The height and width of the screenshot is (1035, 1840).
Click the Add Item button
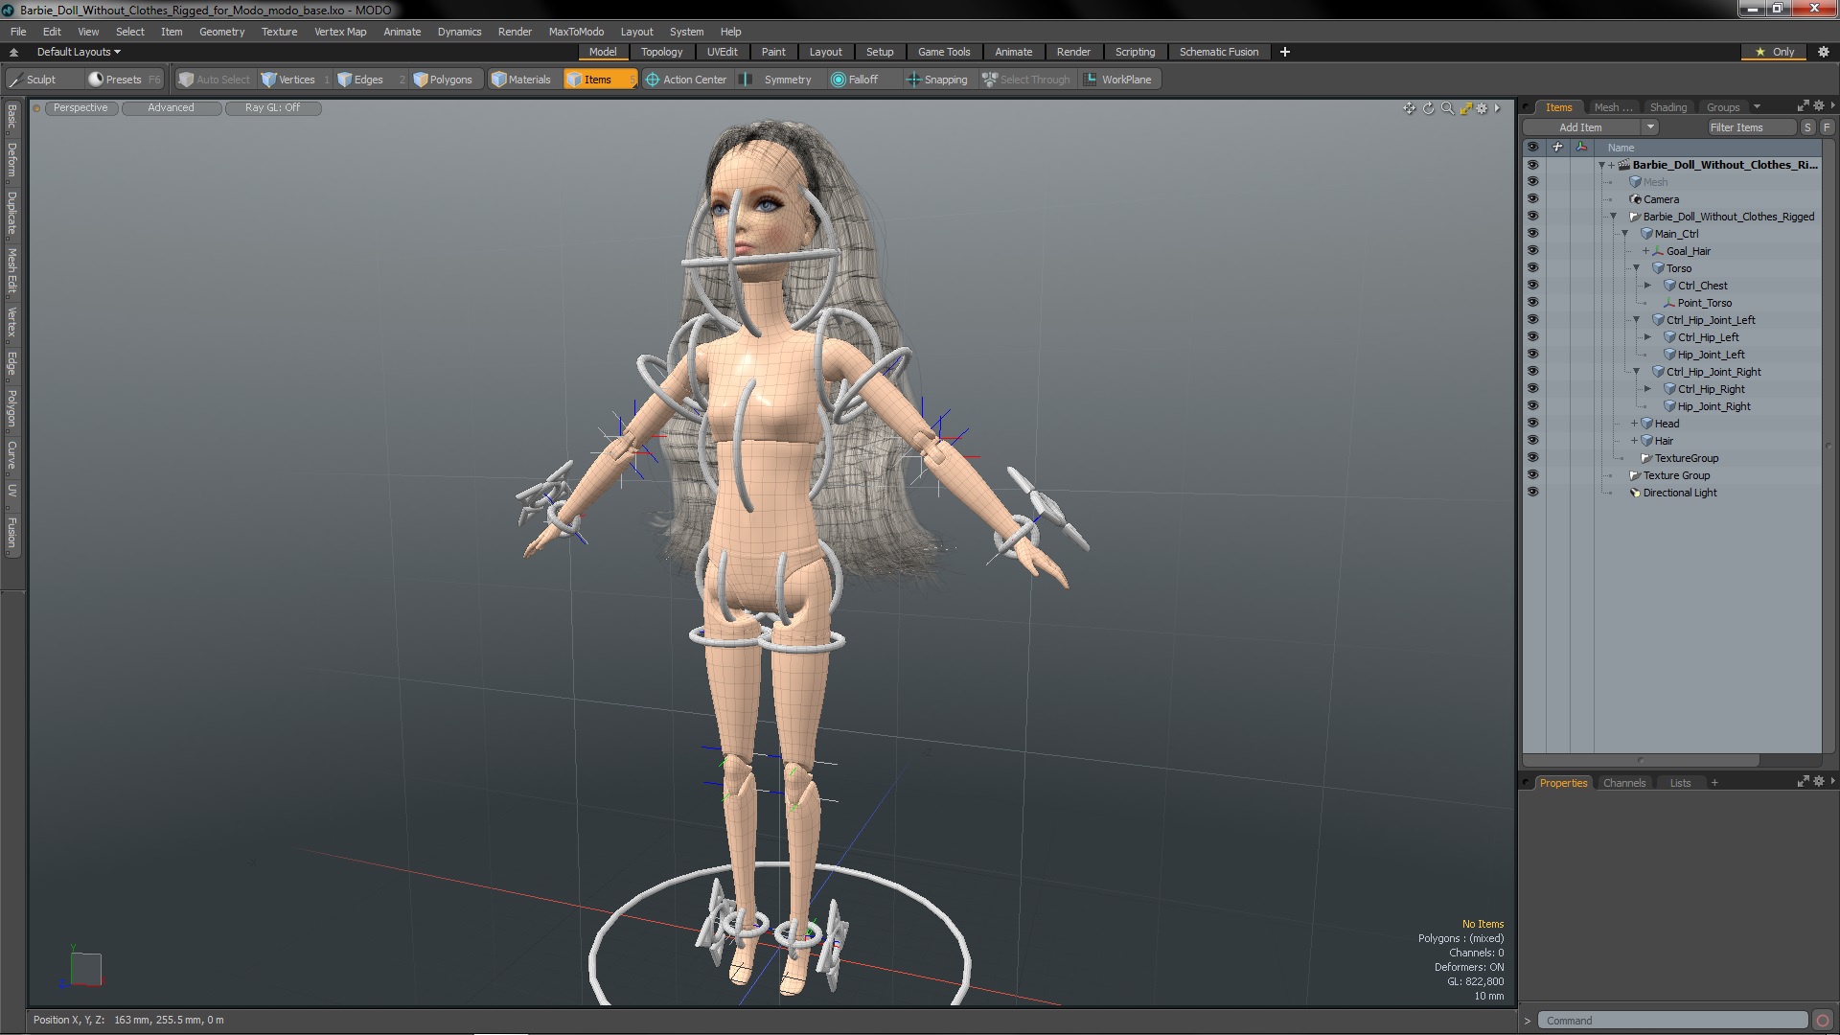[1580, 127]
